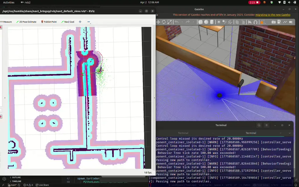
Task: Open the Gazebo redo history dropdown
Action: pyautogui.click(x=193, y=22)
